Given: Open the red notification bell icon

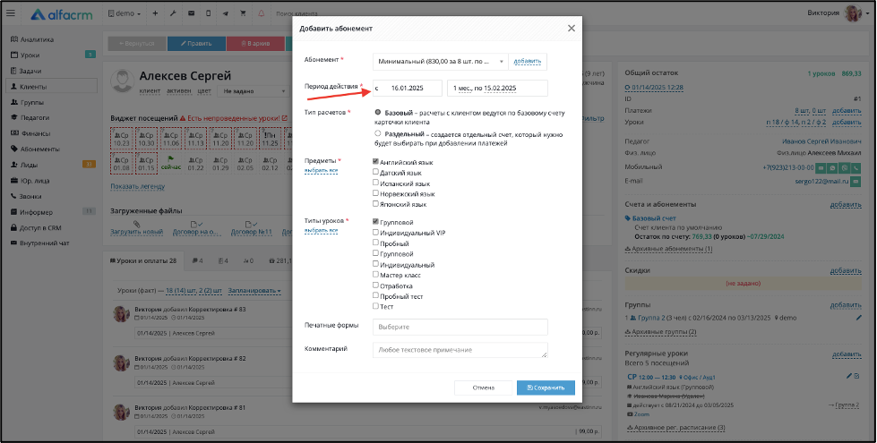Looking at the screenshot, I should [x=262, y=13].
